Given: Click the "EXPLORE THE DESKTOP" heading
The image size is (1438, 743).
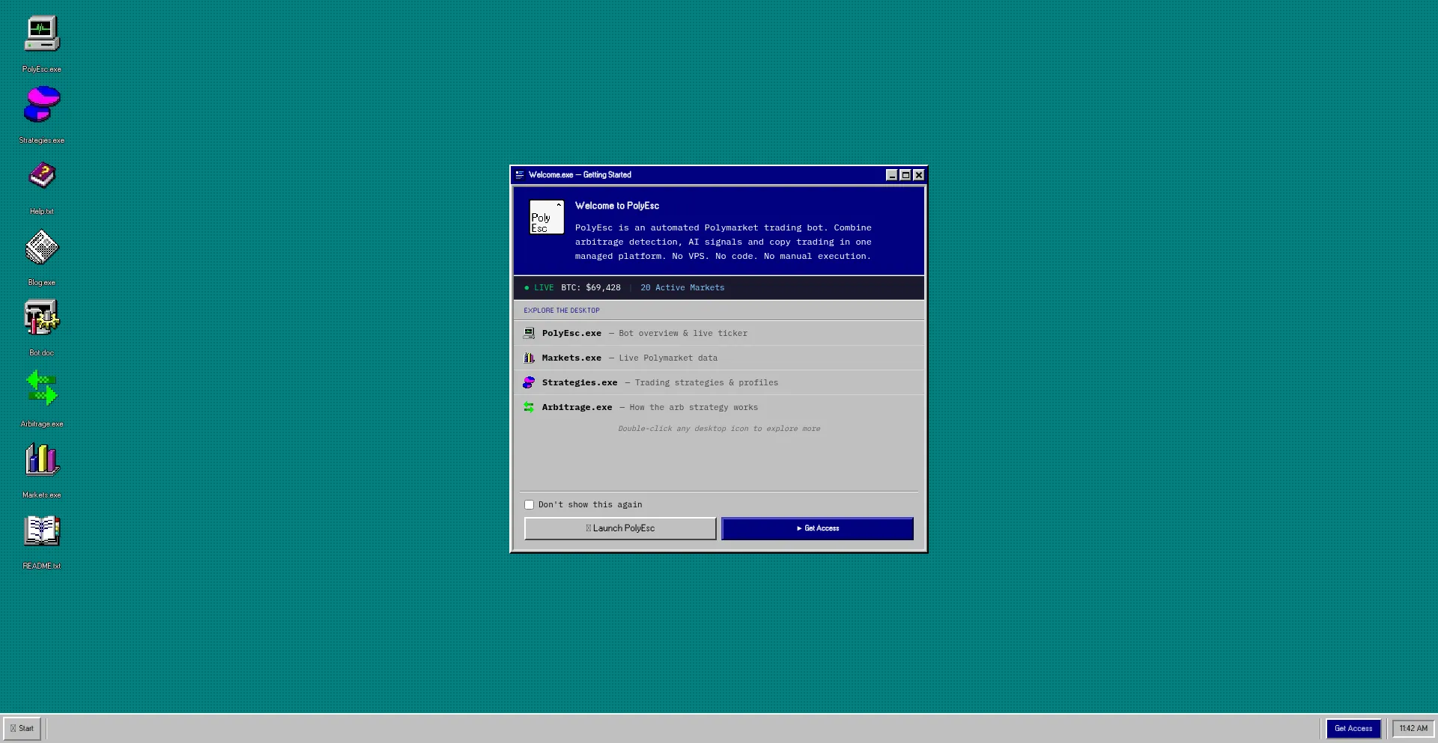Looking at the screenshot, I should (x=562, y=311).
